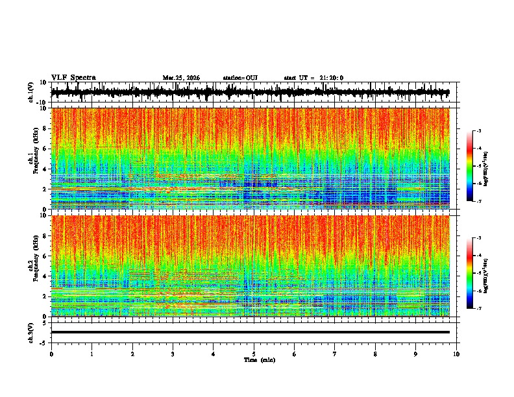Viewport: 514px width, 397px height.
Task: Click inside the ch.2 frequency spectrogram
Action: click(251, 266)
